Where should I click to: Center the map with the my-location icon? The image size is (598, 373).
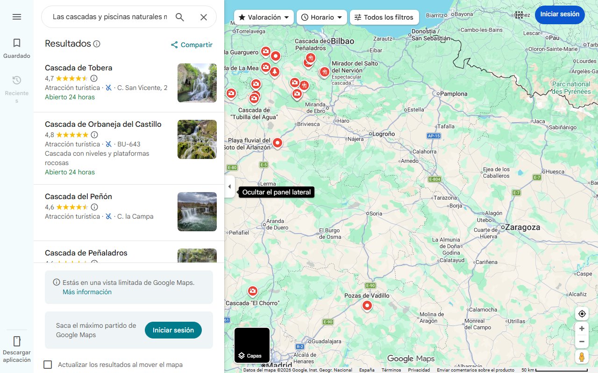582,314
